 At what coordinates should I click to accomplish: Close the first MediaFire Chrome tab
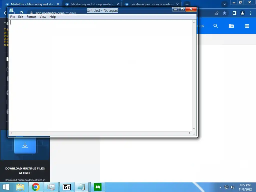[x=58, y=4]
